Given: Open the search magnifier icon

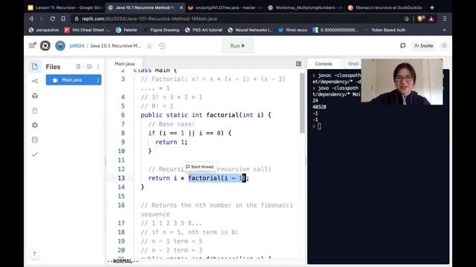Looking at the screenshot, I should coord(444,46).
